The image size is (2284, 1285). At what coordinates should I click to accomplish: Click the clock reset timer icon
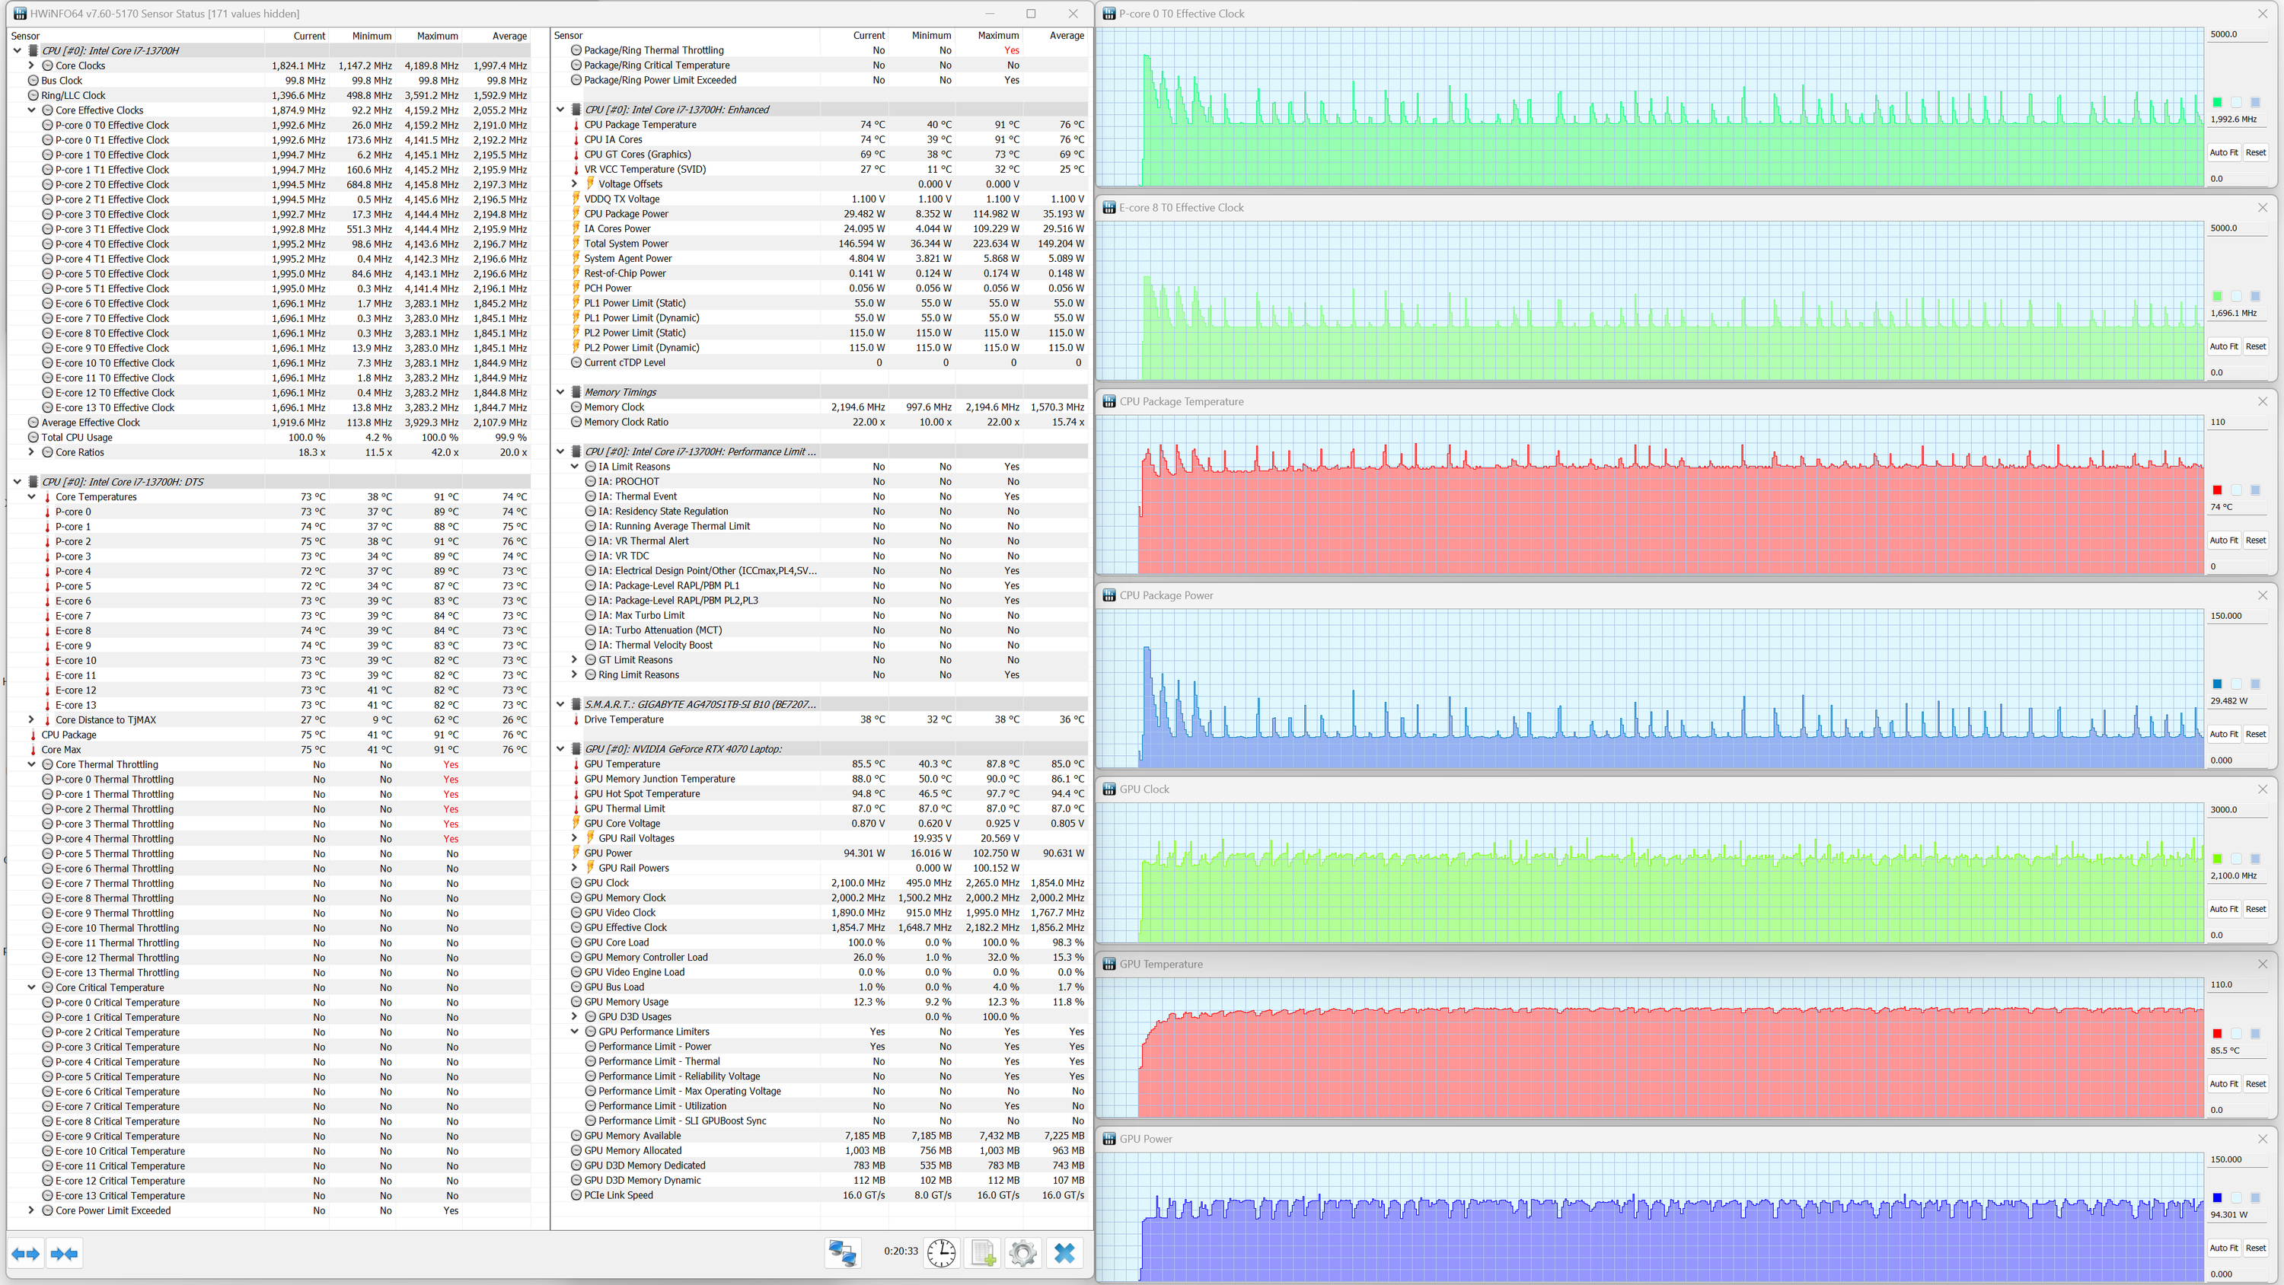[x=941, y=1252]
